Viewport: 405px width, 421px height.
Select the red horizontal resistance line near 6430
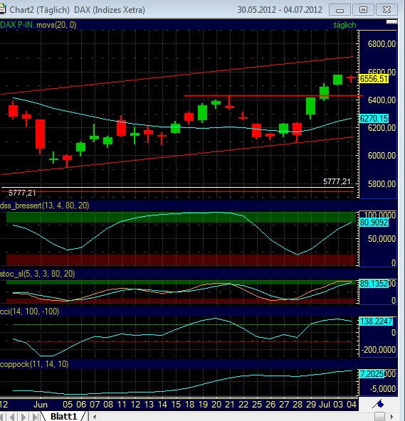point(273,95)
